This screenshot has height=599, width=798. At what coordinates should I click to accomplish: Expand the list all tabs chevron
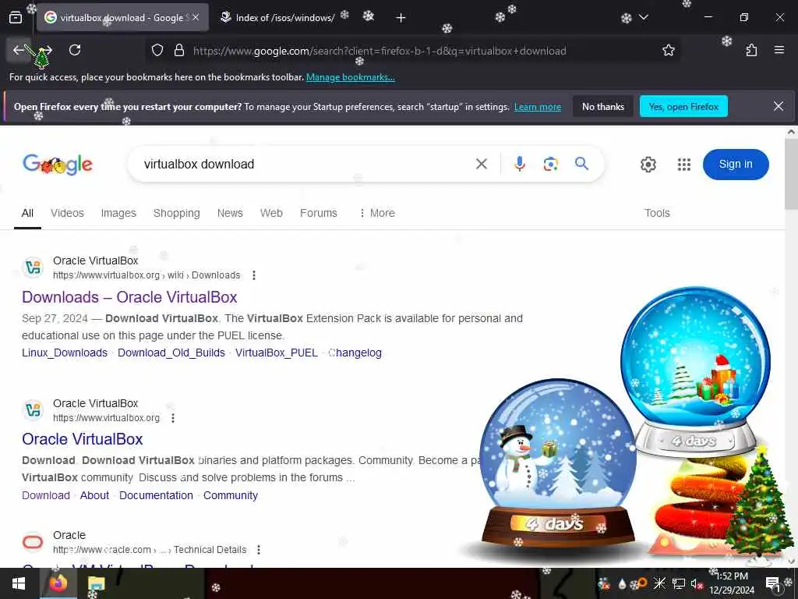tap(643, 17)
